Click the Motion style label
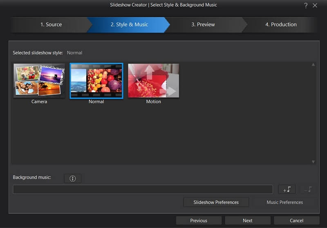The width and height of the screenshot is (327, 228). (154, 102)
